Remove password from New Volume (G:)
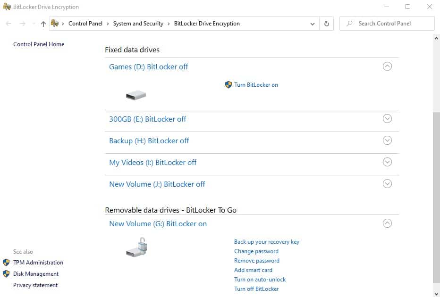The width and height of the screenshot is (440, 297). (257, 261)
